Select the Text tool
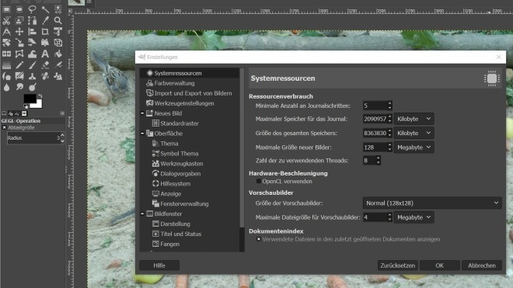The width and height of the screenshot is (513, 288). pos(45,54)
